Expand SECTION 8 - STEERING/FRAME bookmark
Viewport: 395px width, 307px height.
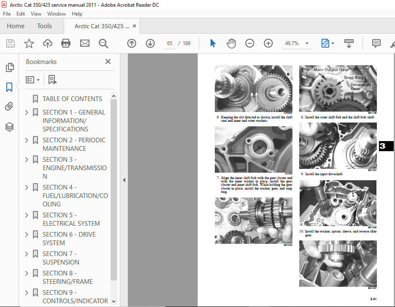pyautogui.click(x=27, y=273)
